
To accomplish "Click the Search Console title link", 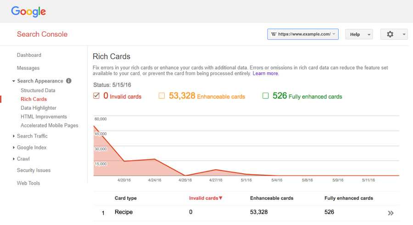I will click(42, 34).
